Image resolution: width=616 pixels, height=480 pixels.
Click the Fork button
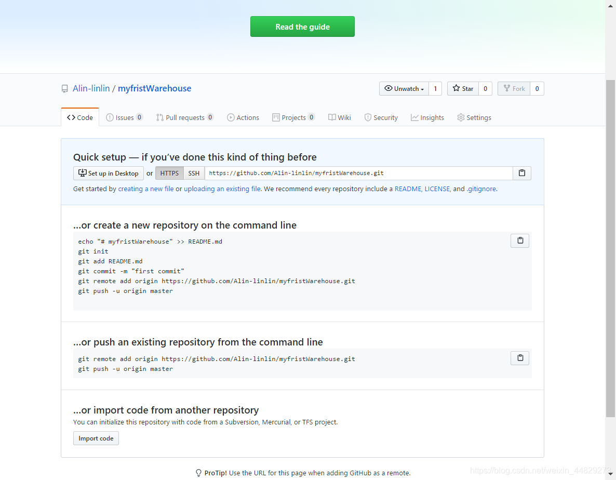coord(514,89)
